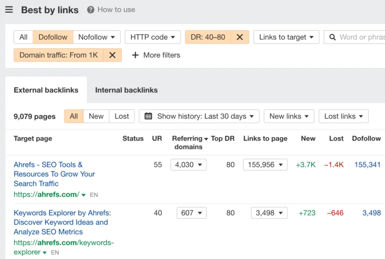Image resolution: width=385 pixels, height=259 pixels.
Task: Click the Top DR column header
Action: [x=223, y=139]
